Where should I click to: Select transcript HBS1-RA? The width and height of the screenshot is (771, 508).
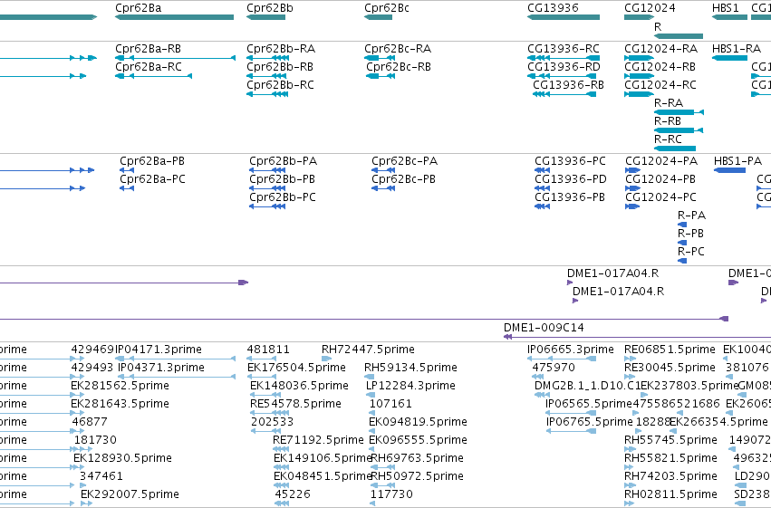click(x=729, y=58)
